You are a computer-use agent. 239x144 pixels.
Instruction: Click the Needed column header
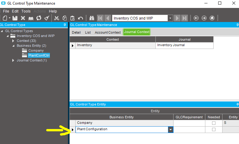[214, 117]
